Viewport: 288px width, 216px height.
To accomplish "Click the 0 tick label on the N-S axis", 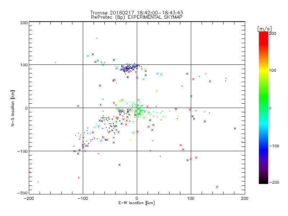I will 26,108.
